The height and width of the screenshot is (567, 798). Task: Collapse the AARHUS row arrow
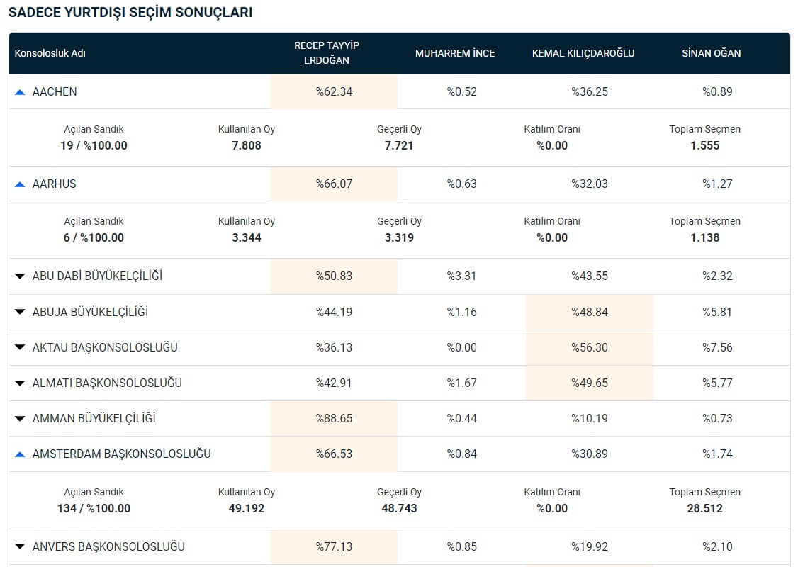coord(20,184)
